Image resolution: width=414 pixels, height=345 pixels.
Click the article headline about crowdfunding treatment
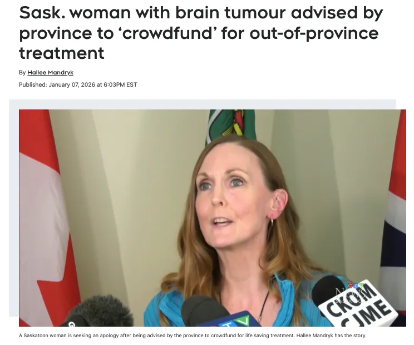[201, 33]
